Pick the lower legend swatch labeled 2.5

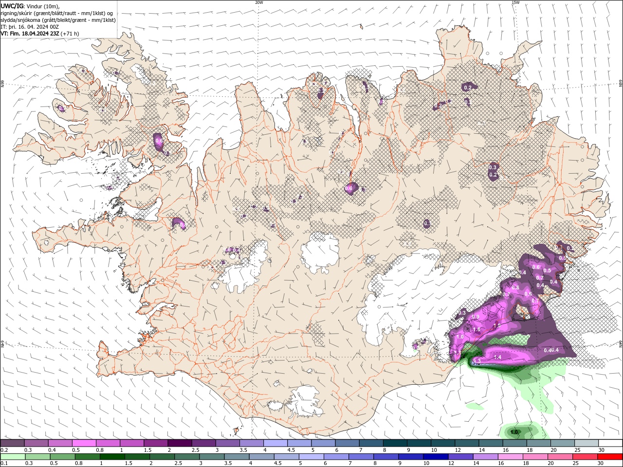pos(187,457)
